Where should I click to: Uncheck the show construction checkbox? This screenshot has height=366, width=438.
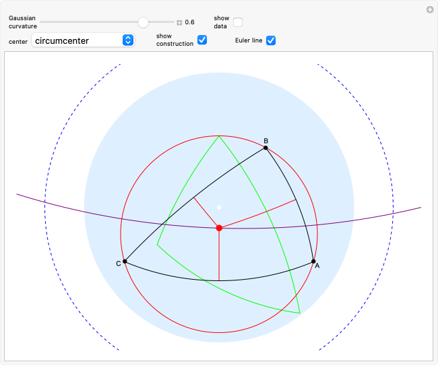202,40
